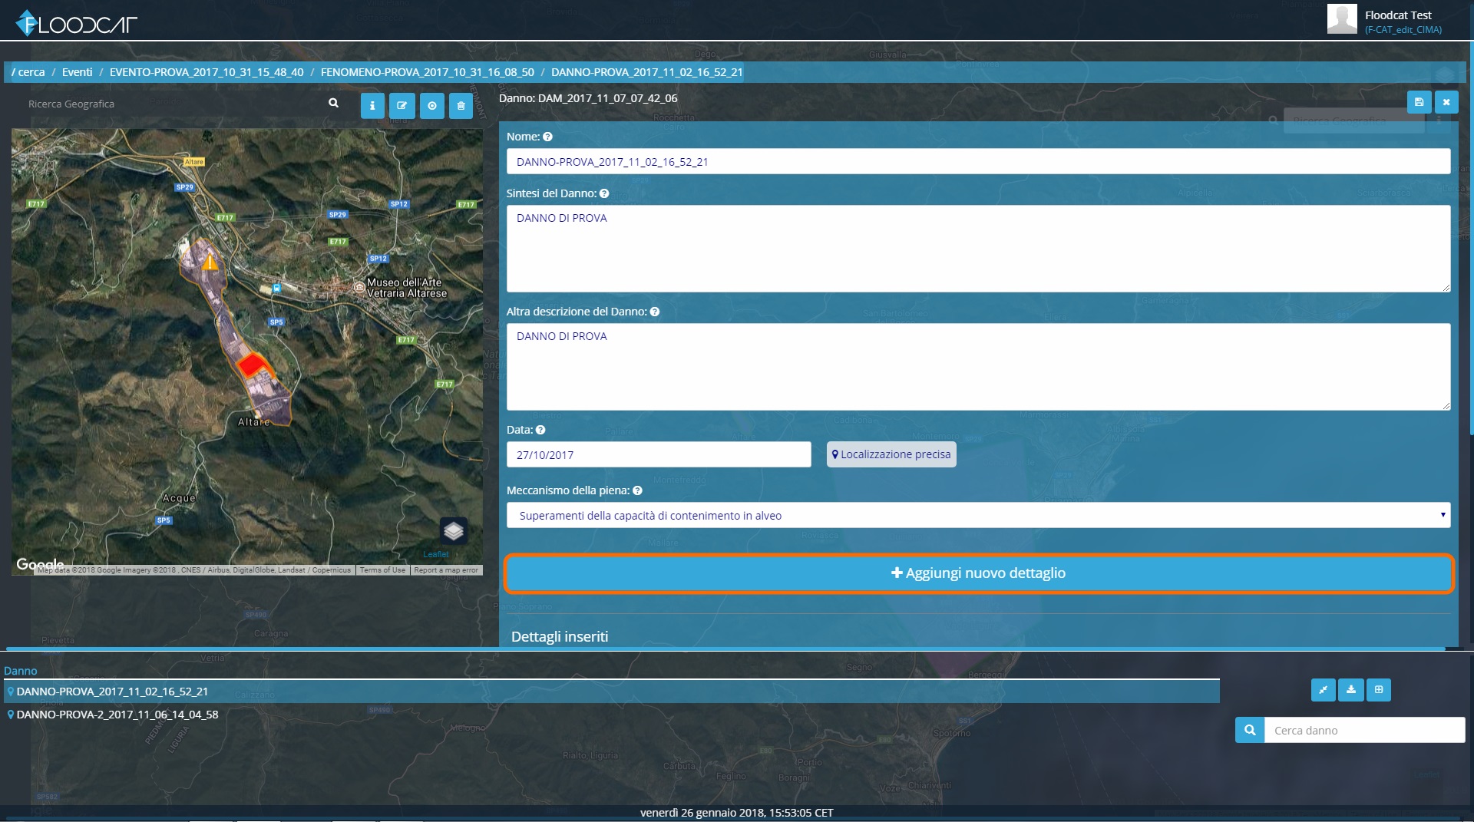Click the help icon next to Data
The image size is (1474, 822).
pos(540,430)
